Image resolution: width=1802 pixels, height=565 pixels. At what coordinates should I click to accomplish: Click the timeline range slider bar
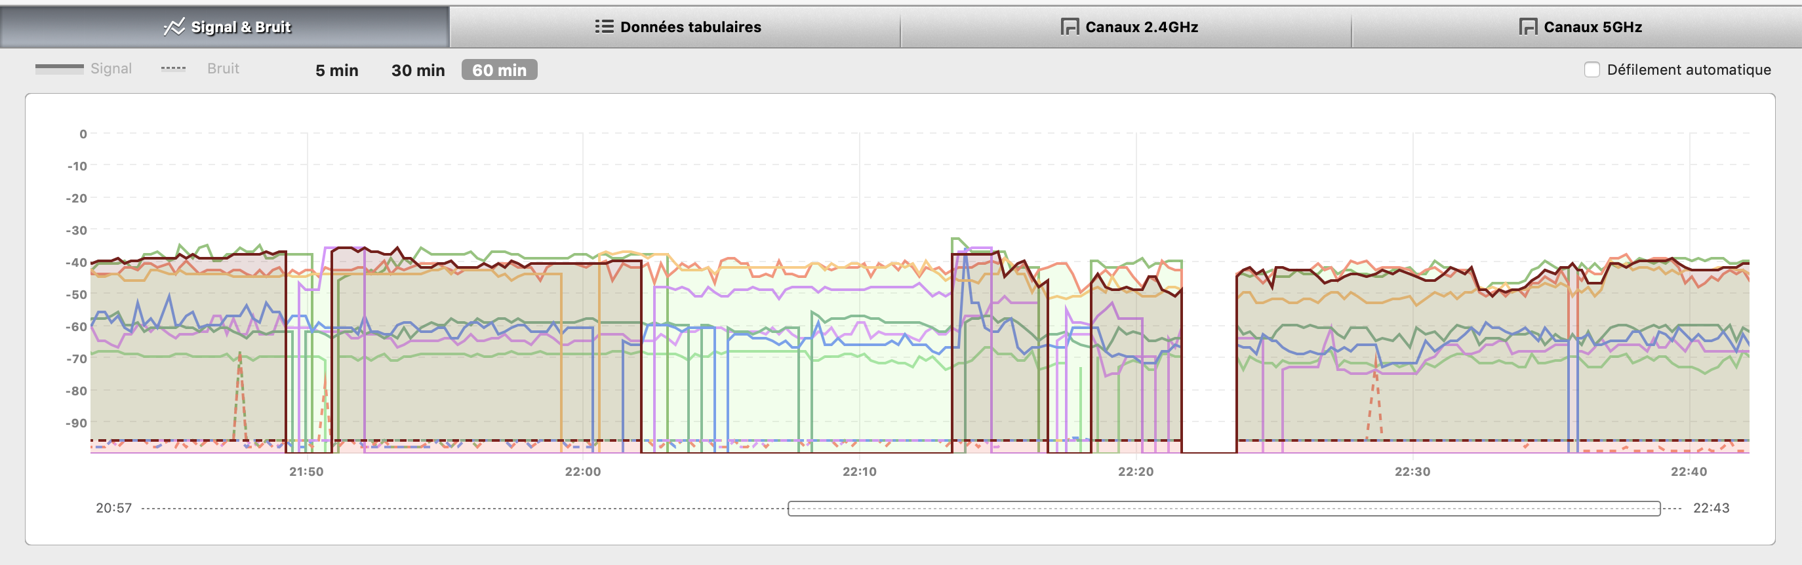pyautogui.click(x=1224, y=509)
